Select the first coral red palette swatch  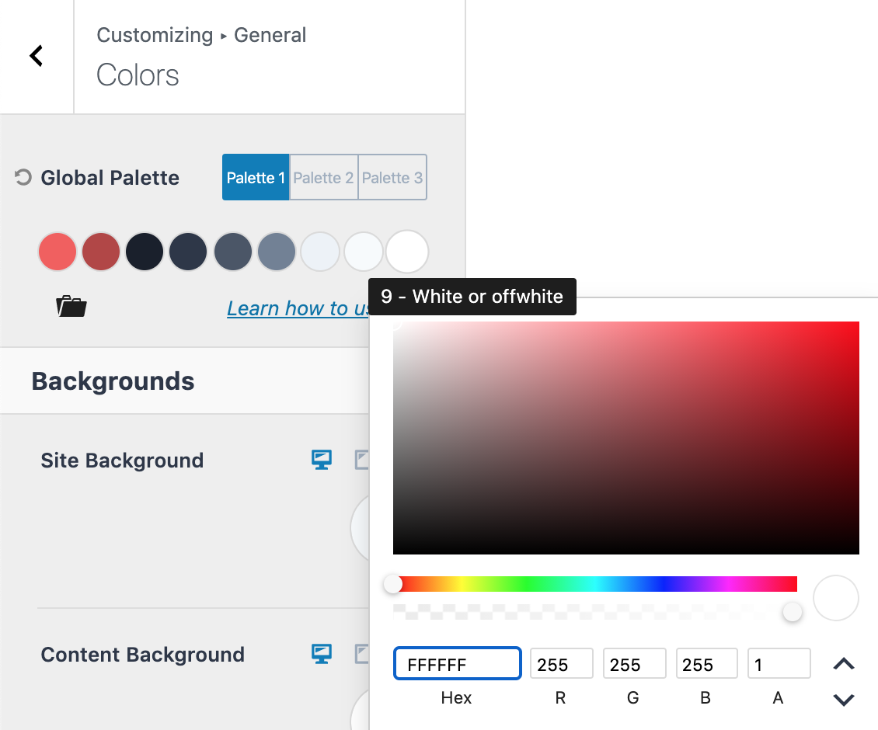[x=57, y=252]
